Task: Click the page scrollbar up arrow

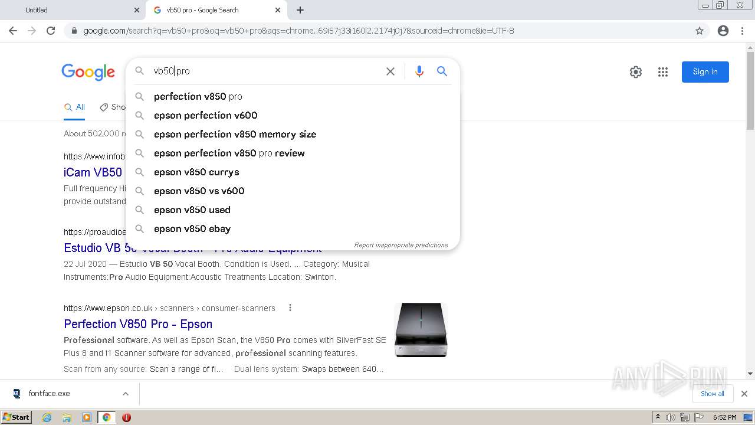Action: click(750, 47)
